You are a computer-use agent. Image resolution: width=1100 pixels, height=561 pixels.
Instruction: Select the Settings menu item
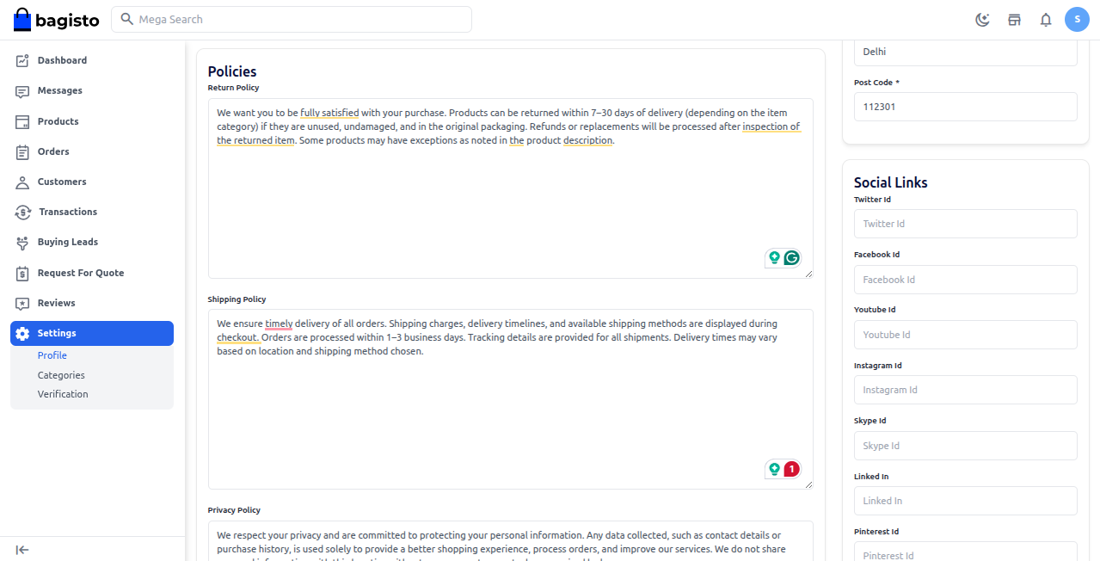(x=92, y=333)
